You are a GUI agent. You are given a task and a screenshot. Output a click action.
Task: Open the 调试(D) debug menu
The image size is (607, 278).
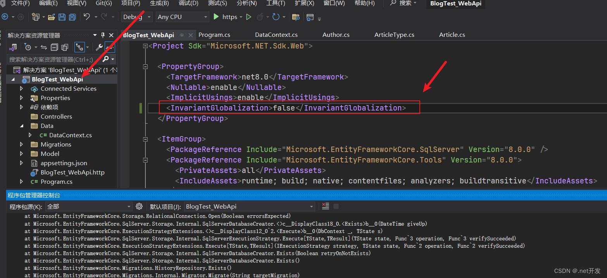click(188, 3)
